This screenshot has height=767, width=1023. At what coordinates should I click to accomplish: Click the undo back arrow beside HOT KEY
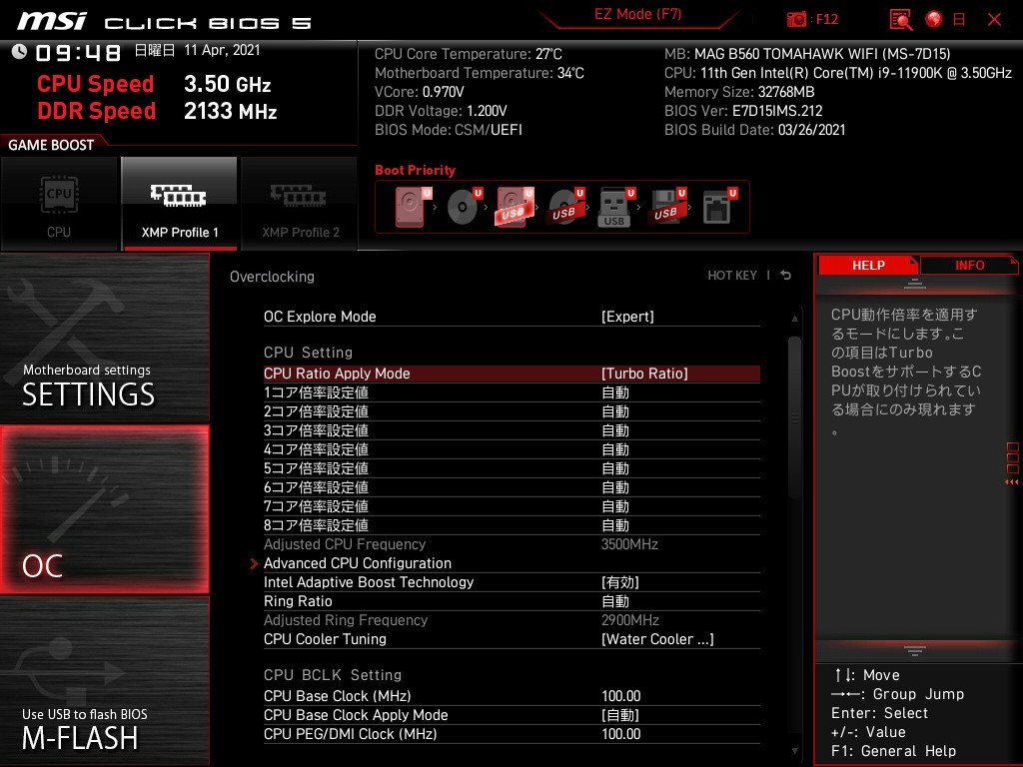786,276
